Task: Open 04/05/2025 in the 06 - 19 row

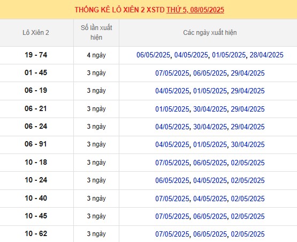Action: point(172,91)
